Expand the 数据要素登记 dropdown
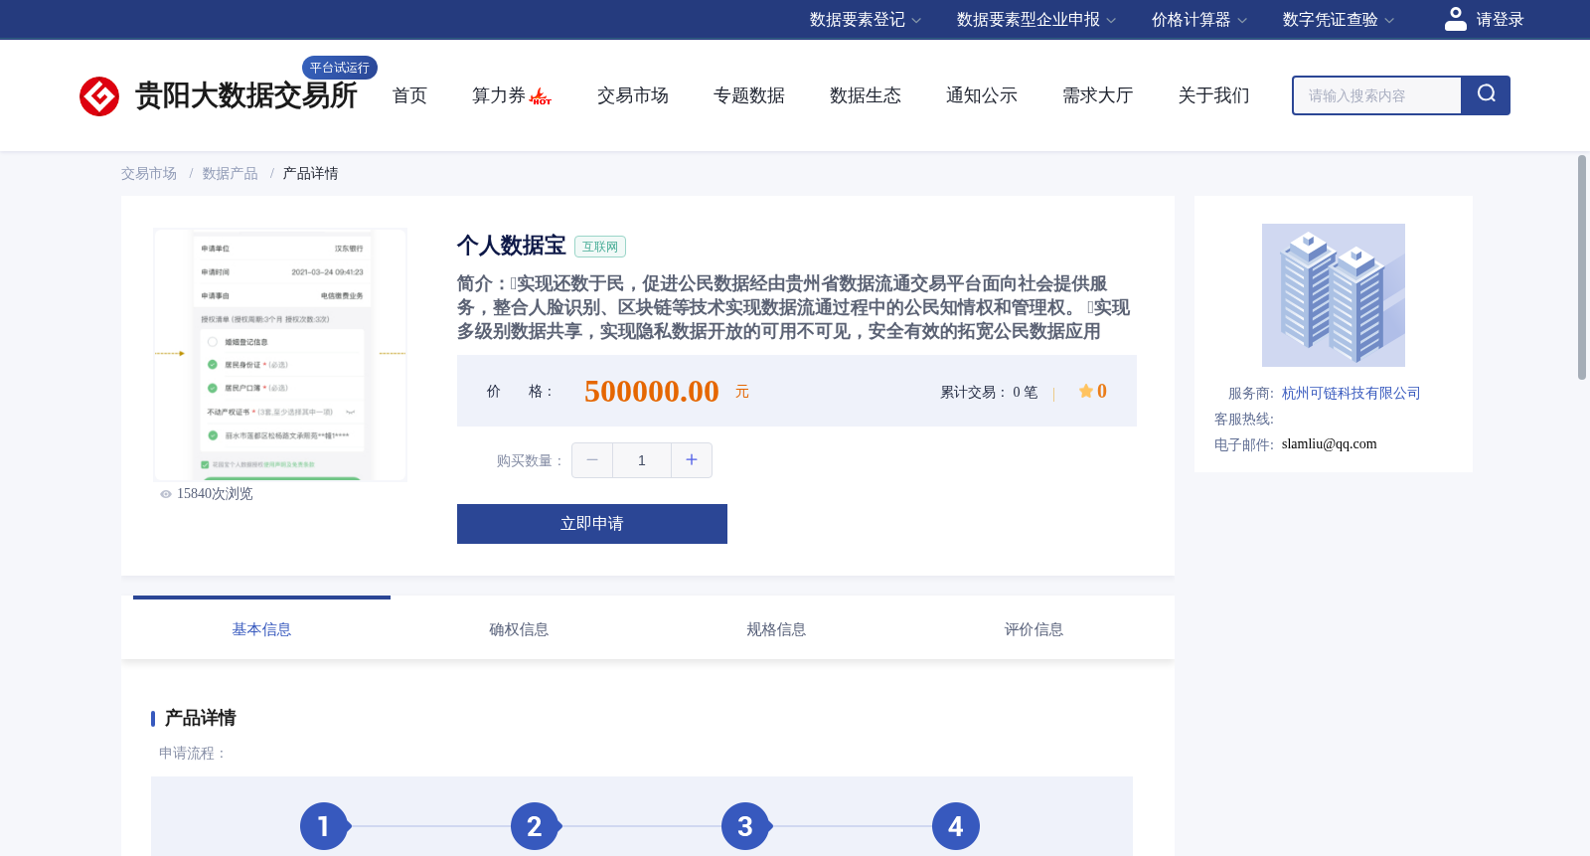This screenshot has height=856, width=1590. pyautogui.click(x=866, y=20)
